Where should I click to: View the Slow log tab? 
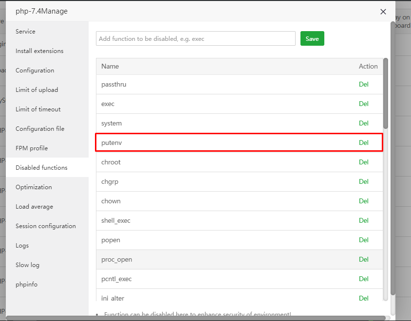[x=27, y=265]
